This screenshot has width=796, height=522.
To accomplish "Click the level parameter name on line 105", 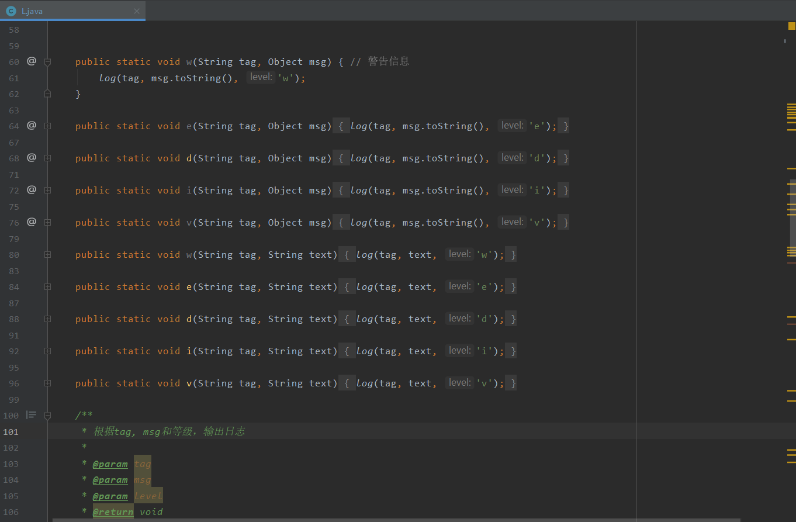I will [148, 496].
